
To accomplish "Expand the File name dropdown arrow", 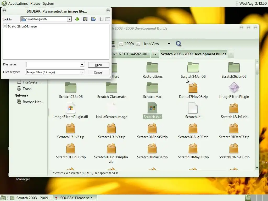I will (x=82, y=65).
